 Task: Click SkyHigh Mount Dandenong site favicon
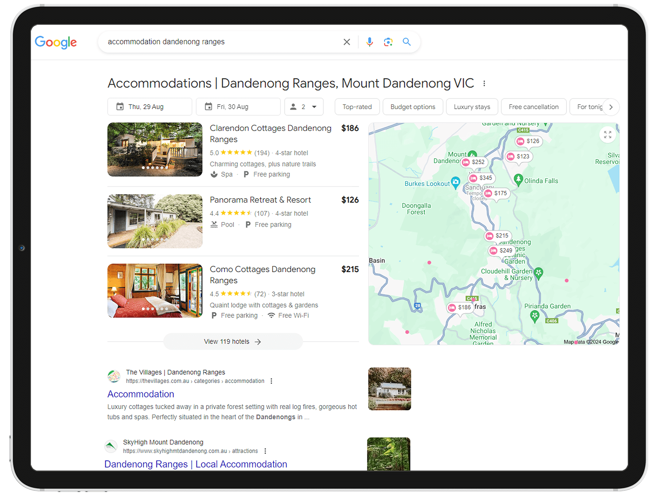[x=111, y=446]
